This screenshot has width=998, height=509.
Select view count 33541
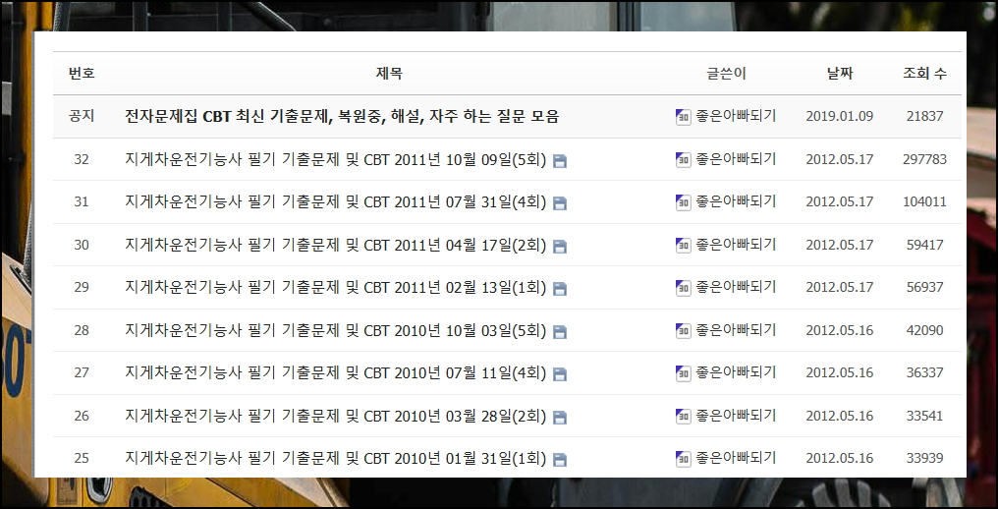[924, 416]
